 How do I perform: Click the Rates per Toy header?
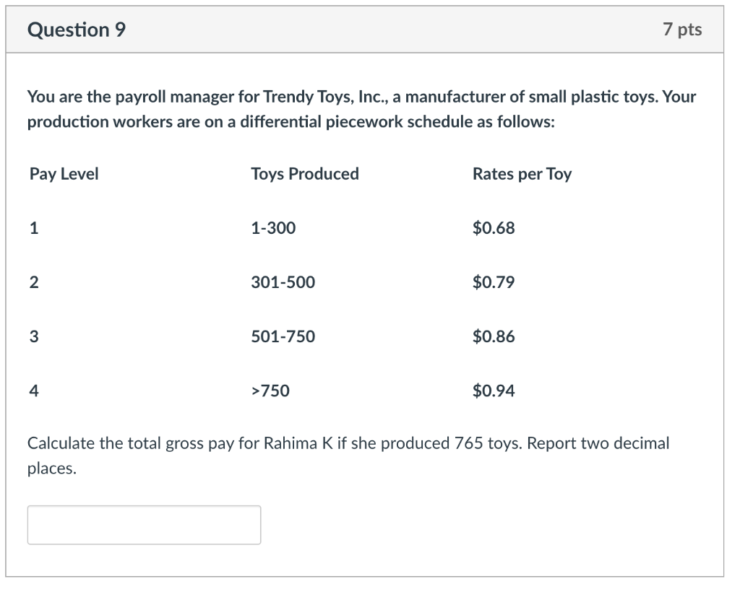pos(521,174)
